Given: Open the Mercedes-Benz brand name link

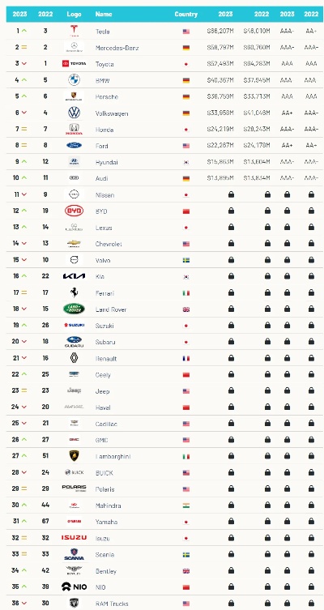Looking at the screenshot, I should point(117,48).
